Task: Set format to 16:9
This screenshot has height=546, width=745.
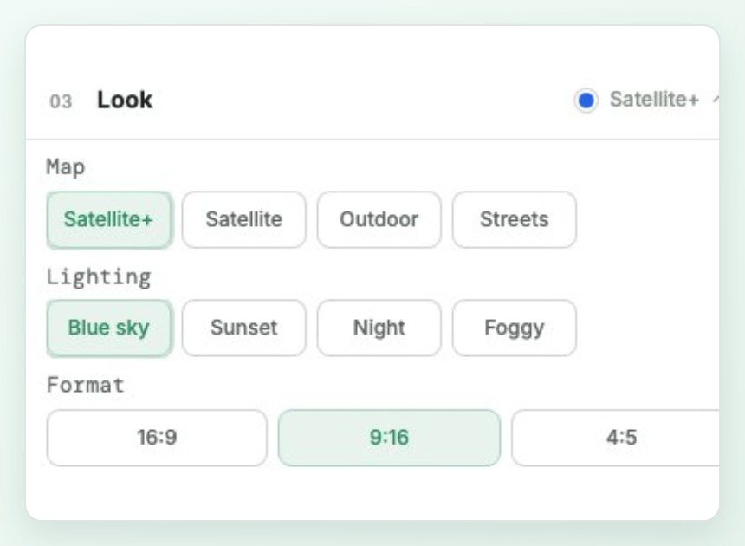Action: pos(157,438)
